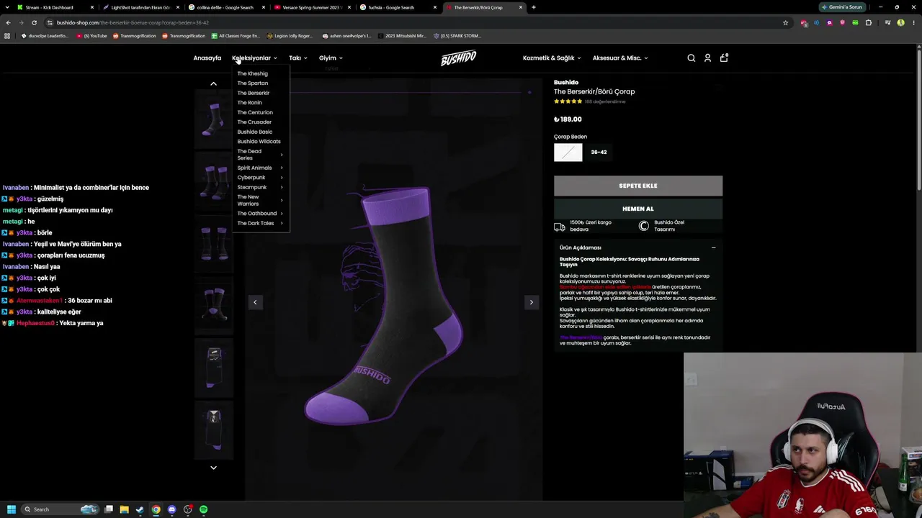Screen dimensions: 922x518
Task: Open the YouTube bookmark
Action: click(x=91, y=35)
